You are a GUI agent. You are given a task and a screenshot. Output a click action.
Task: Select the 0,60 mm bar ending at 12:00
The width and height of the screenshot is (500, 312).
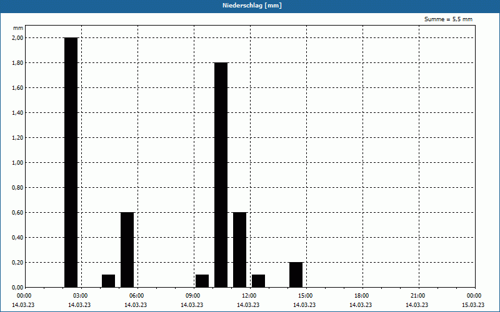click(240, 250)
